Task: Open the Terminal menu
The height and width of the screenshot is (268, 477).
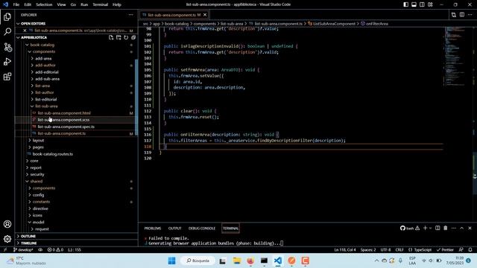Action: pyautogui.click(x=101, y=4)
